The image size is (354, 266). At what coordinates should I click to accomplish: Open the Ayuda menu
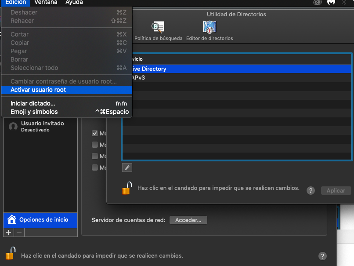click(x=74, y=3)
